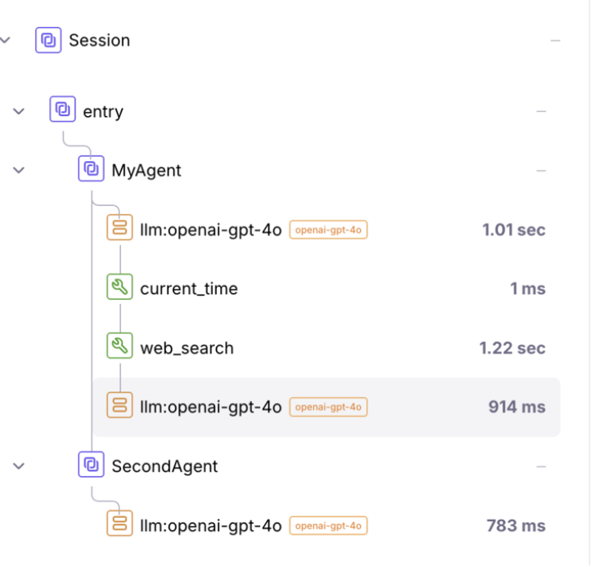
Task: Click the SecondAgent node icon
Action: 91,466
